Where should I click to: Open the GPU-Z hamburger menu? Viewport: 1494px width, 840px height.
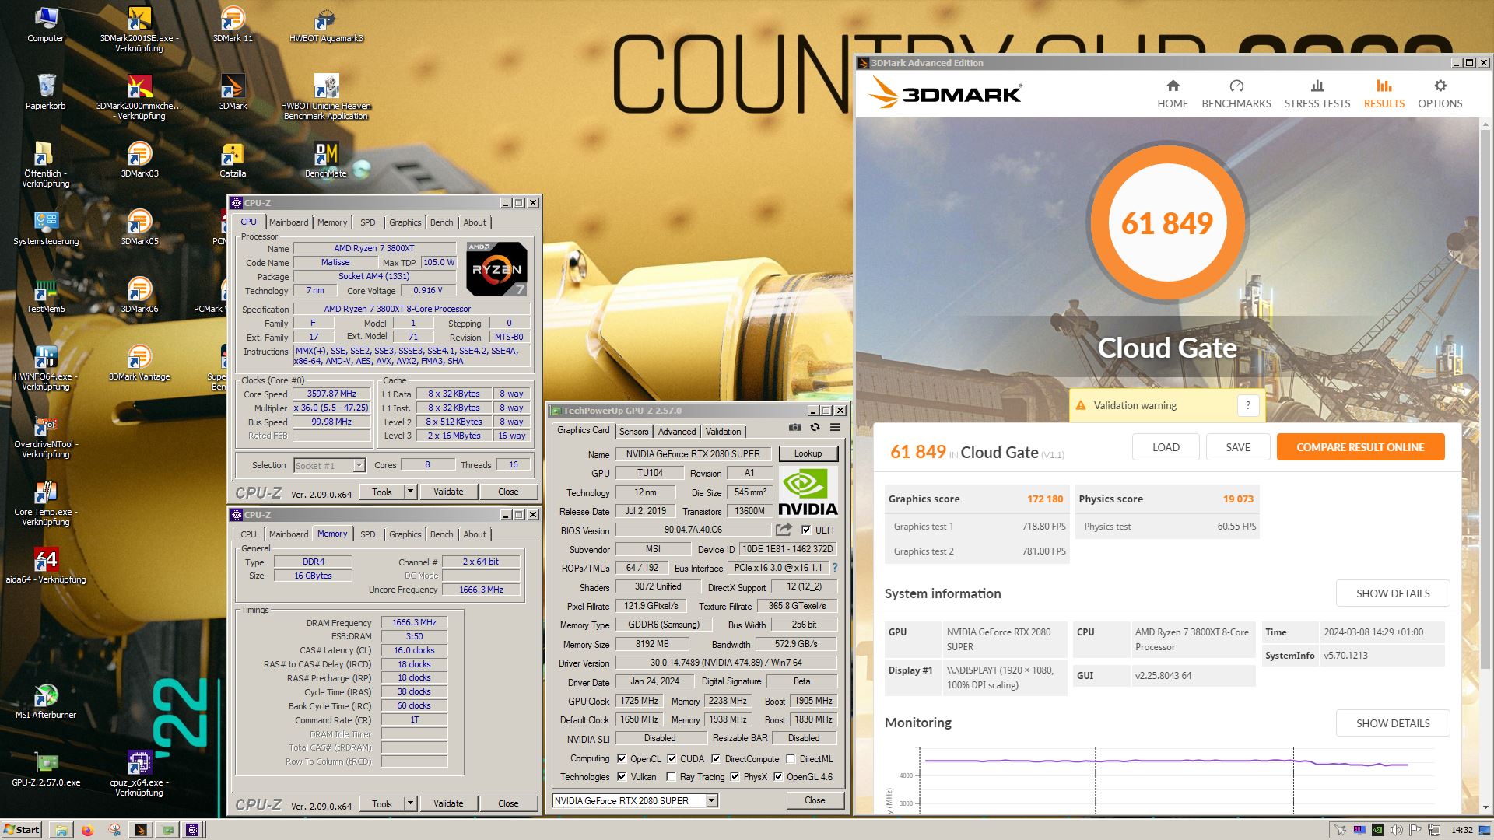835,427
